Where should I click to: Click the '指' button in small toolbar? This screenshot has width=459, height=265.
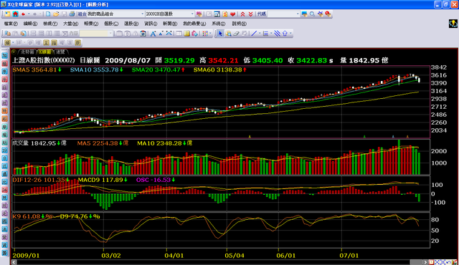tap(55, 43)
